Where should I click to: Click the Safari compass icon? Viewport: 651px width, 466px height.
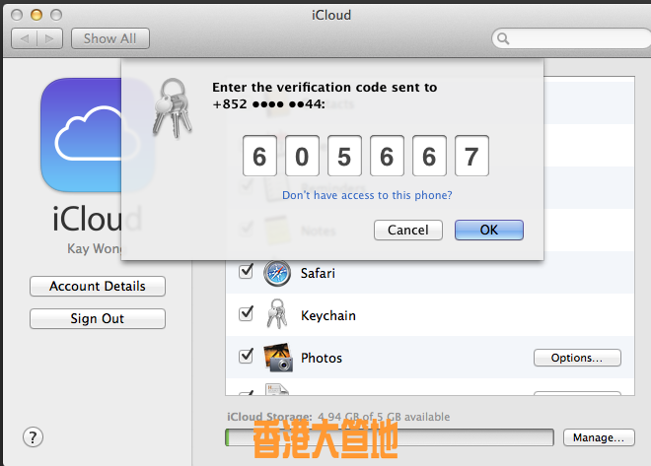click(x=277, y=273)
